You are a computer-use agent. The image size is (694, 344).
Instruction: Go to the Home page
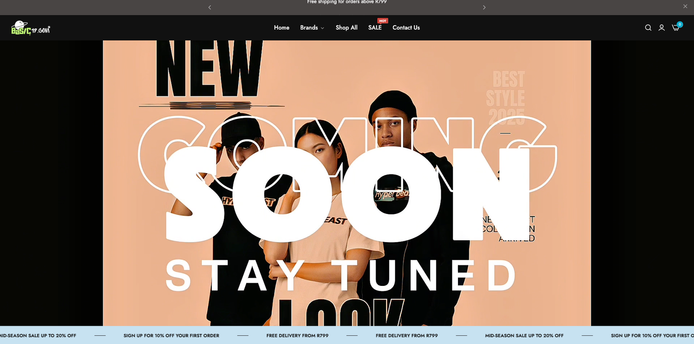click(x=282, y=28)
